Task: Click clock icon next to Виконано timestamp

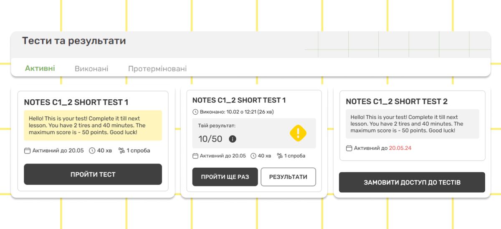Action: 195,112
